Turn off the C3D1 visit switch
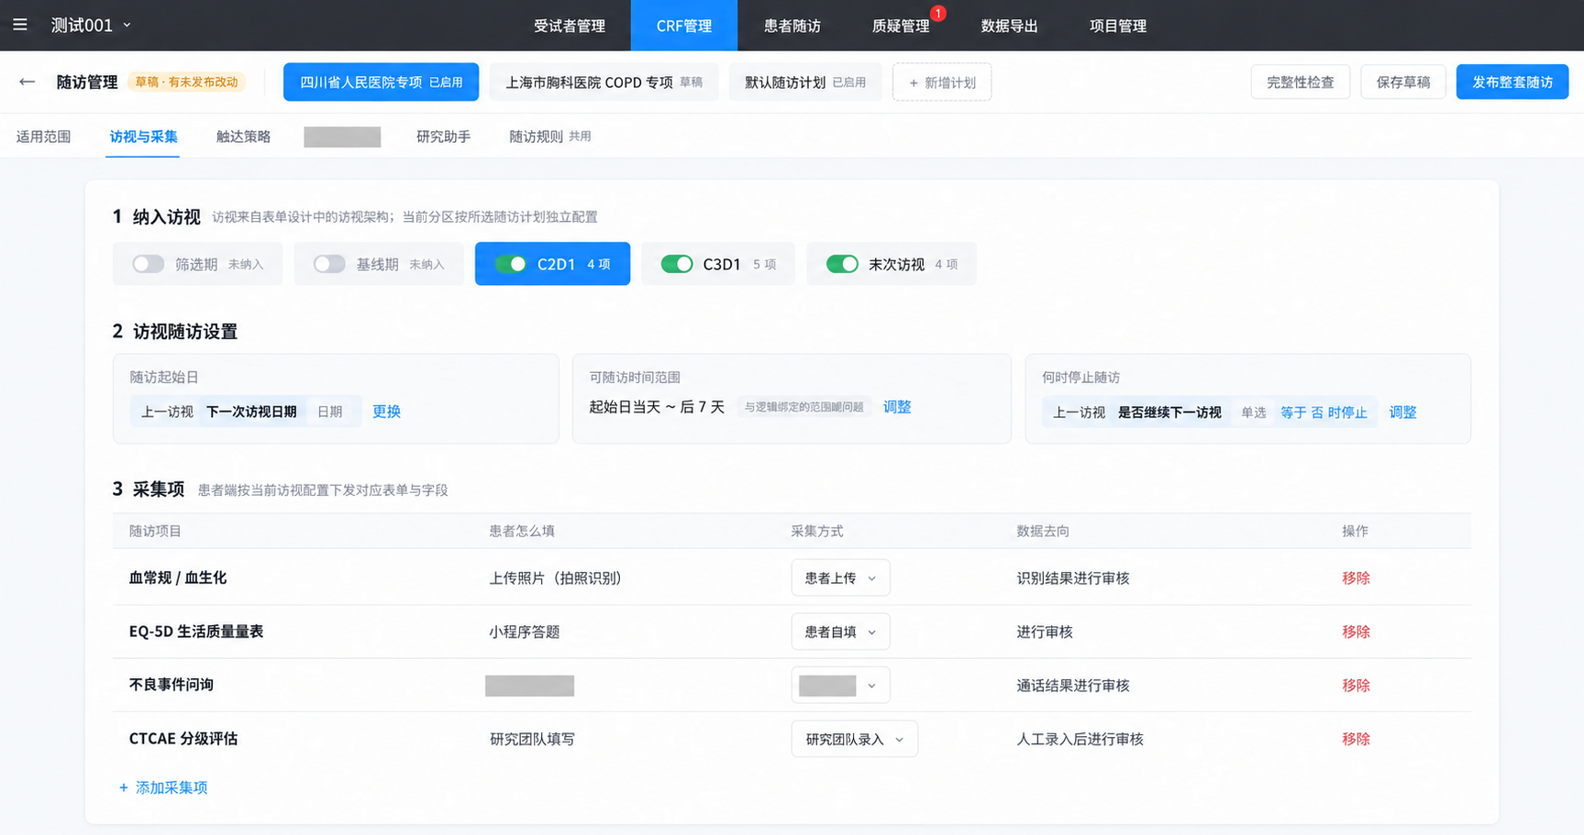The width and height of the screenshot is (1584, 835). click(677, 264)
